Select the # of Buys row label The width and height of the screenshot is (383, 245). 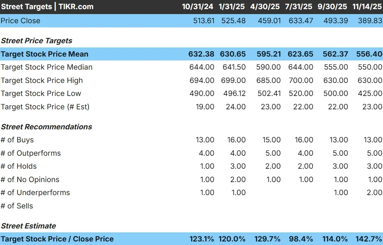pyautogui.click(x=17, y=140)
